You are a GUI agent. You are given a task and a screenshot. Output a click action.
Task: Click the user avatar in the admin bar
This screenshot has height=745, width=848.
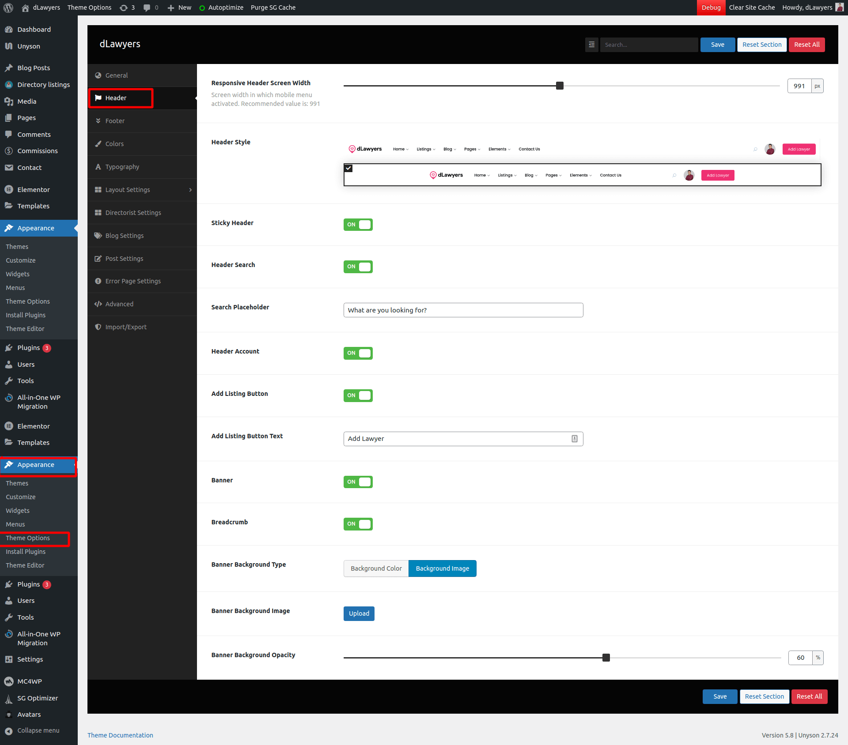coord(840,8)
